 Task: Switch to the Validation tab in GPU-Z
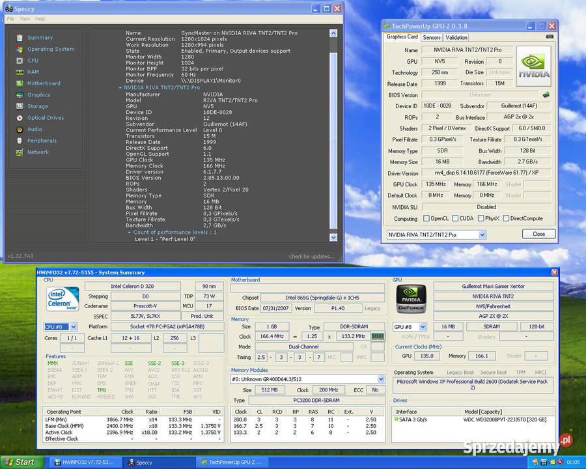click(456, 37)
